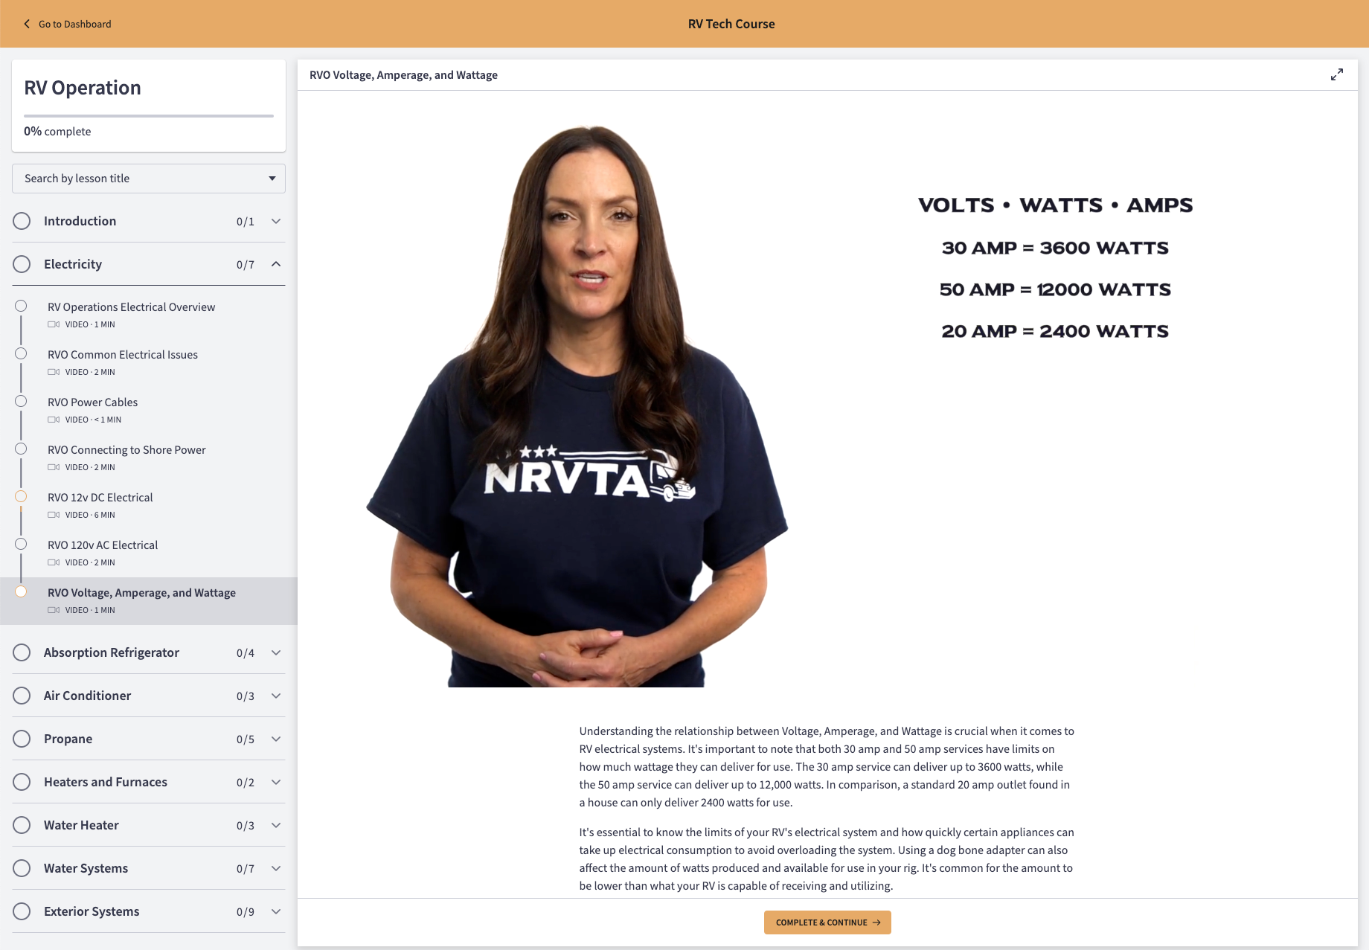
Task: Open the Search by lesson title dropdown
Action: point(149,179)
